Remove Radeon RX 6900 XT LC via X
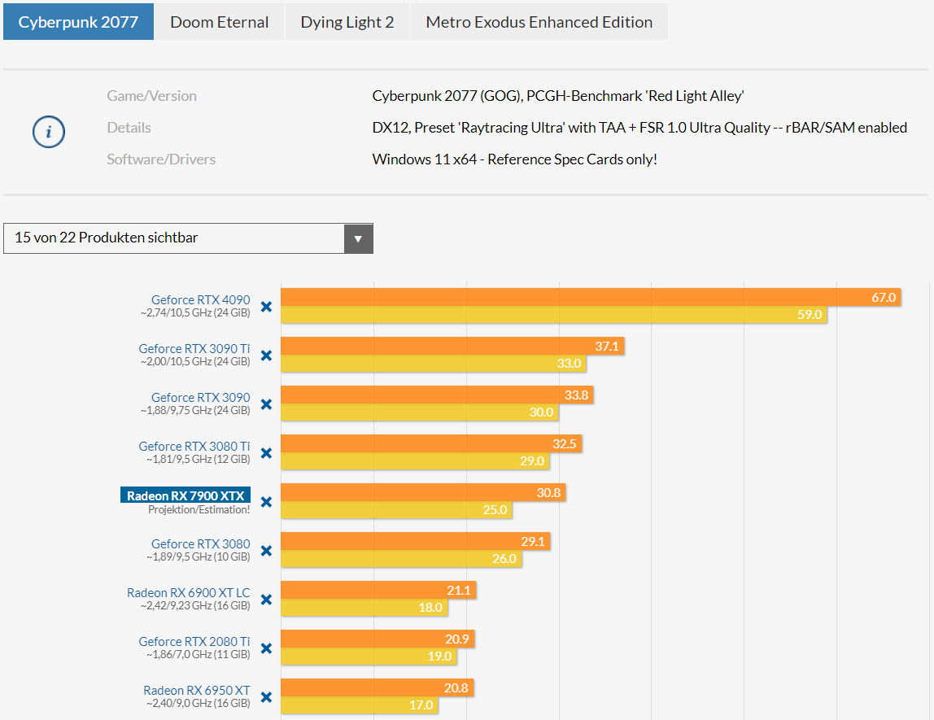This screenshot has height=720, width=934. pyautogui.click(x=266, y=600)
